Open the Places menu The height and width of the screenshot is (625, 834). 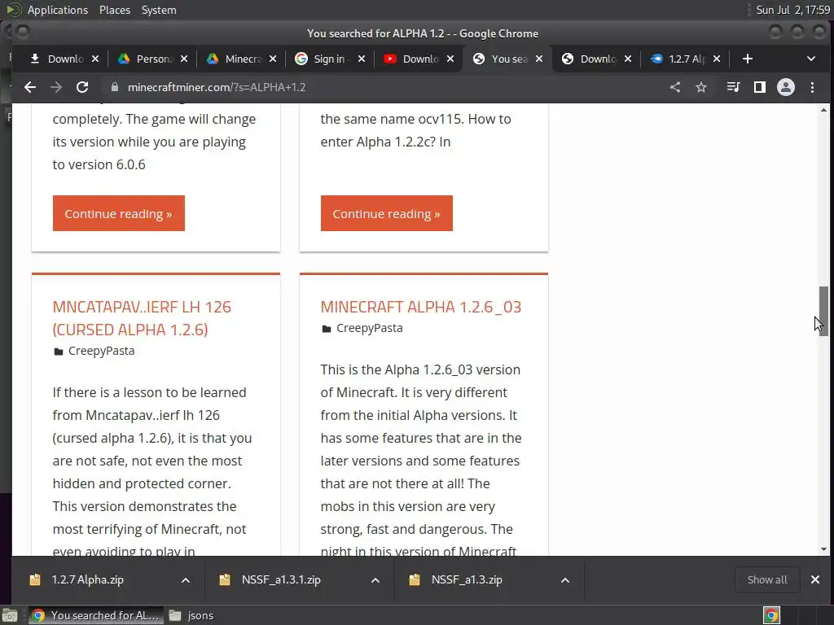[x=114, y=10]
